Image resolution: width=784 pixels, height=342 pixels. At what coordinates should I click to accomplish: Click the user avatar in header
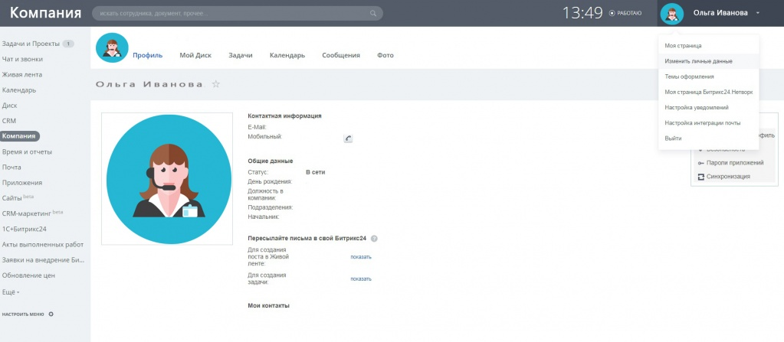pos(671,14)
